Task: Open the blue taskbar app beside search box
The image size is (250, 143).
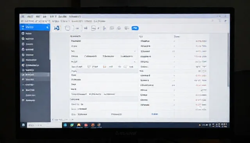Action: click(65, 125)
